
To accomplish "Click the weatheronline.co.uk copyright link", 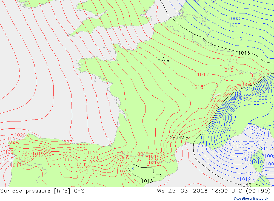I will tap(251, 199).
